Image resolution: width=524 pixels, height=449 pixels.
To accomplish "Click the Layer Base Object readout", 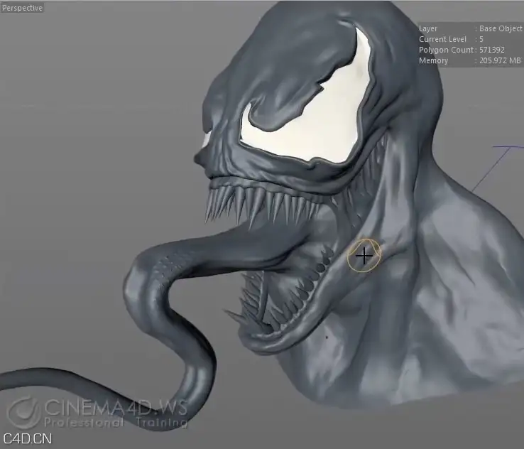I will coord(471,28).
